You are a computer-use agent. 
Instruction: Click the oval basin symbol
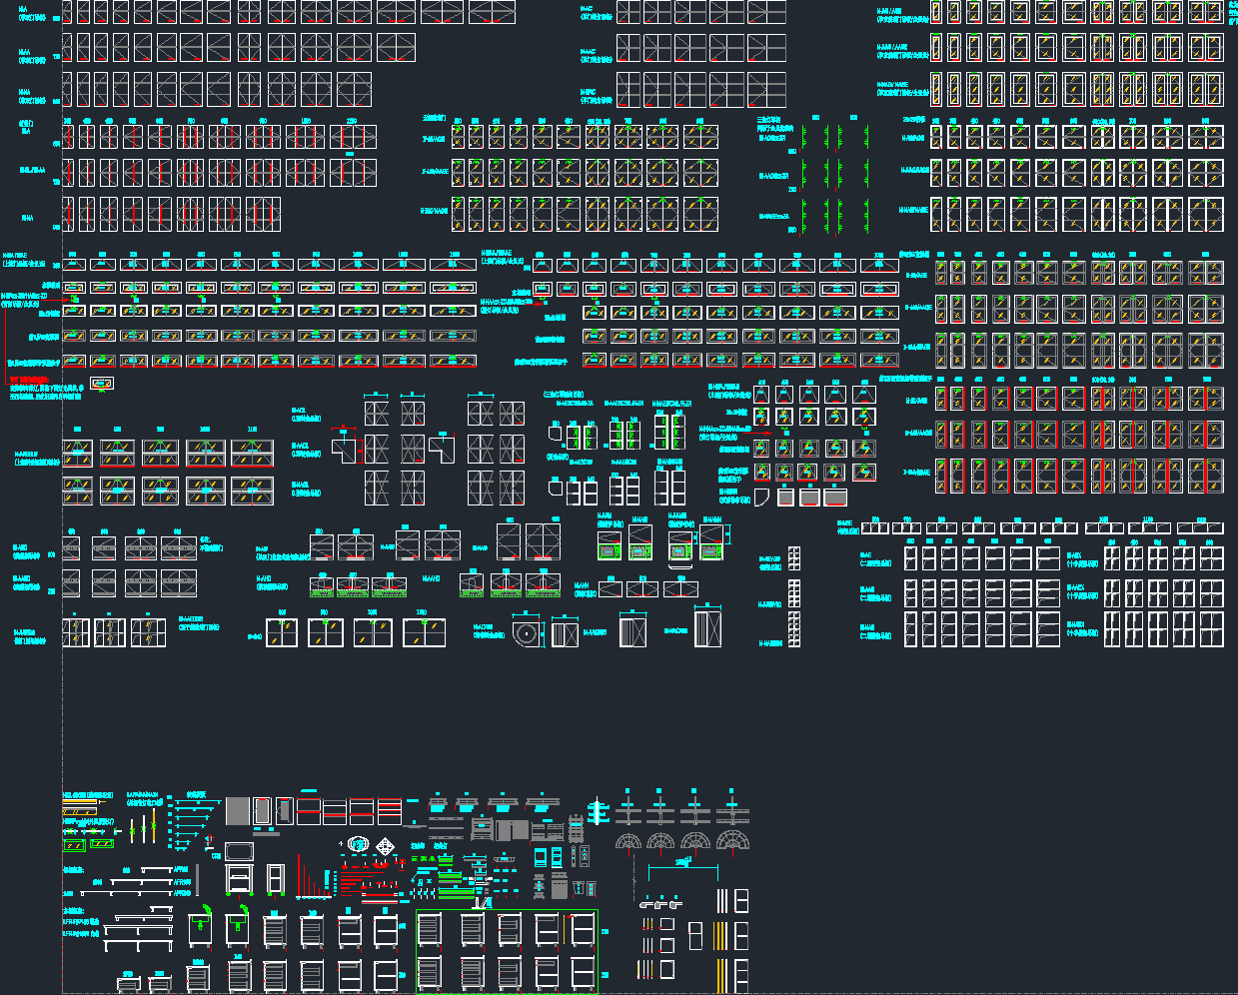click(x=359, y=845)
